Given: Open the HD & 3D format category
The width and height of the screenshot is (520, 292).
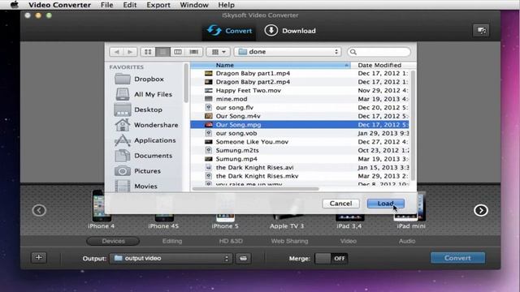Looking at the screenshot, I should (231, 241).
